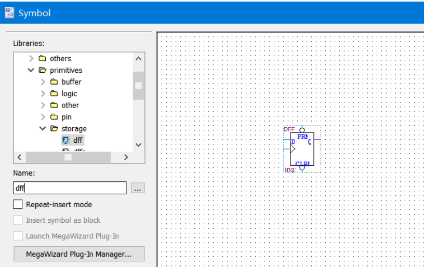This screenshot has width=424, height=267.
Task: Toggle Insert symbol as block checkbox
Action: (18, 220)
